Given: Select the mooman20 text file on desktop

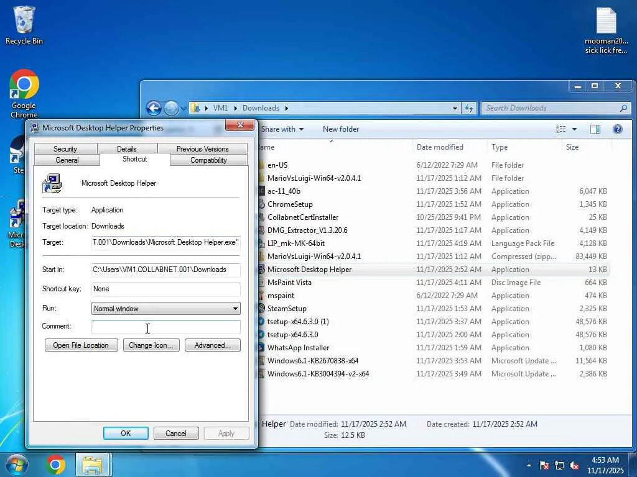Looking at the screenshot, I should 606,30.
